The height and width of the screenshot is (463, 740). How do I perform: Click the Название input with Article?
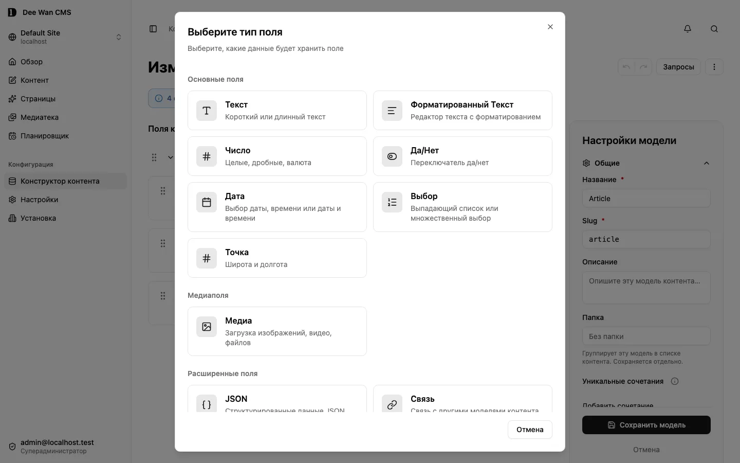pos(646,199)
